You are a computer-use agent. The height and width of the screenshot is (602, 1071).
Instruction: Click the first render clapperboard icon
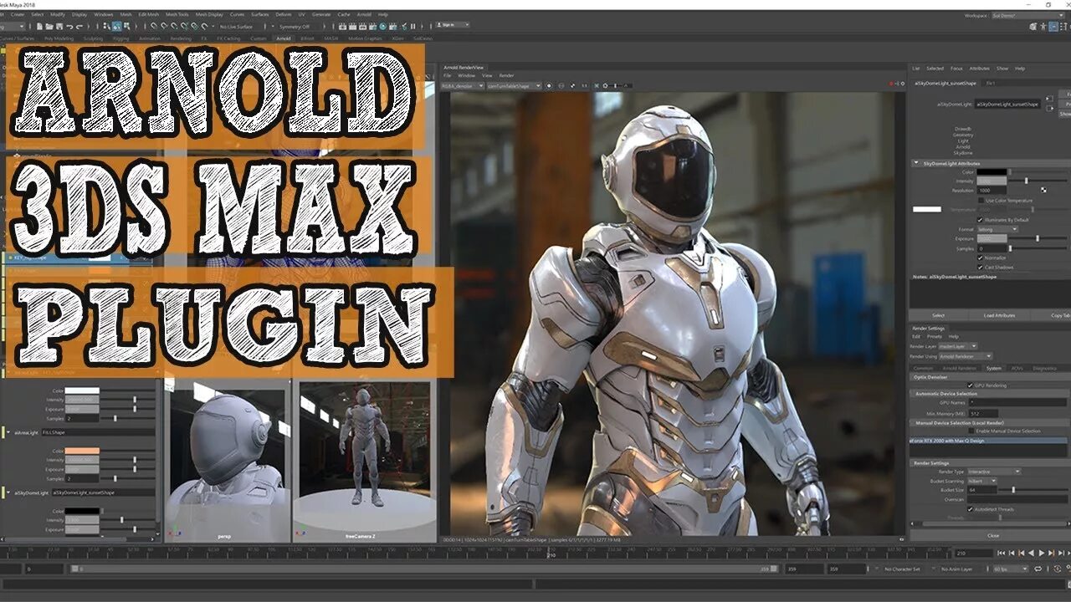(x=342, y=26)
